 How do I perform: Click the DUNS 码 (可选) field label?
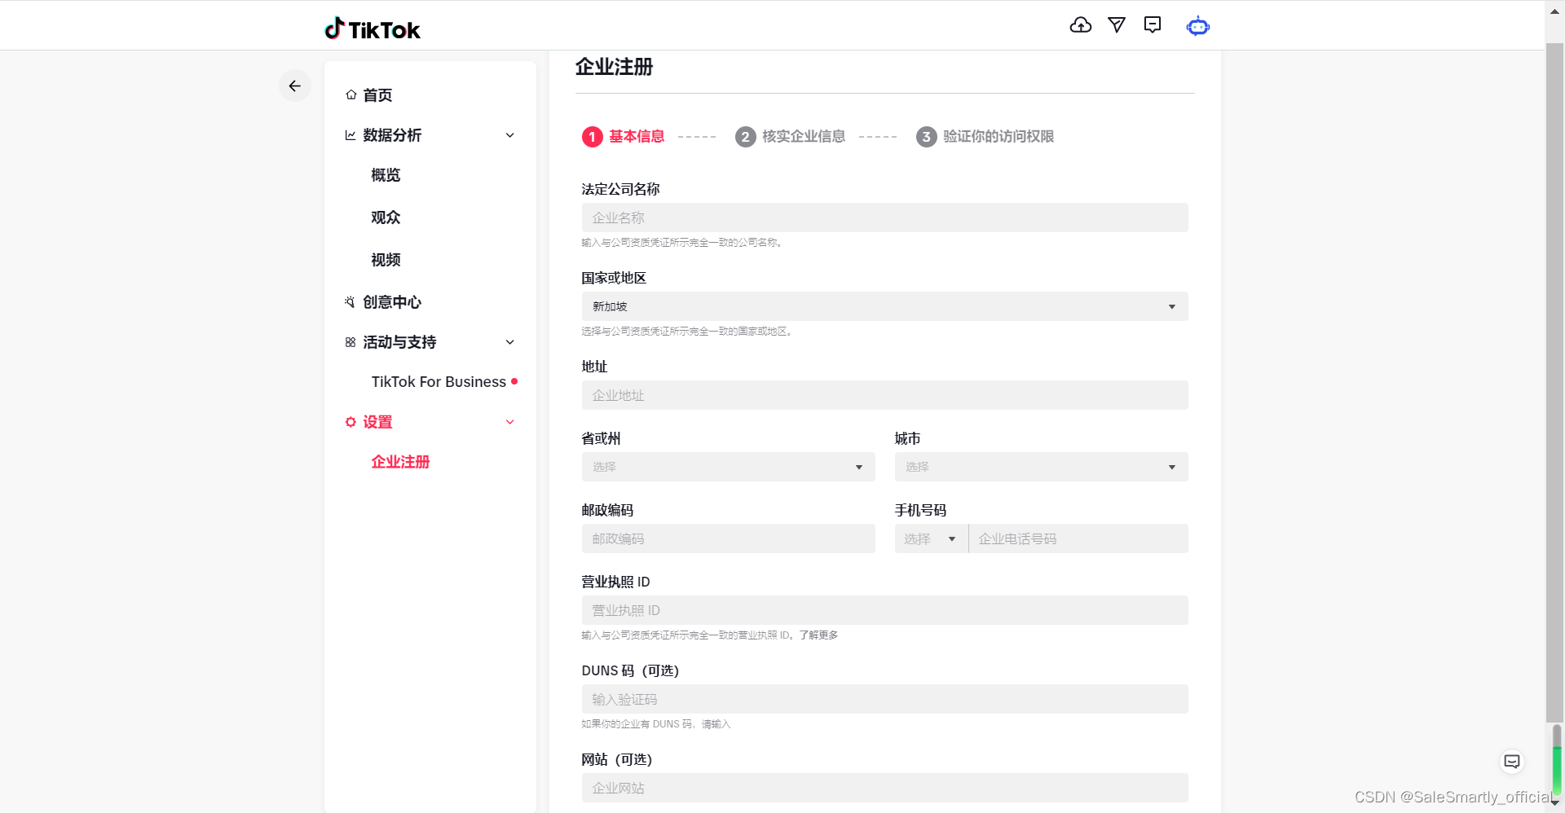(630, 670)
